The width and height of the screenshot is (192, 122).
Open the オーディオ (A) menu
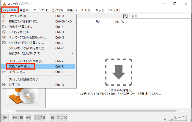pos(41,10)
